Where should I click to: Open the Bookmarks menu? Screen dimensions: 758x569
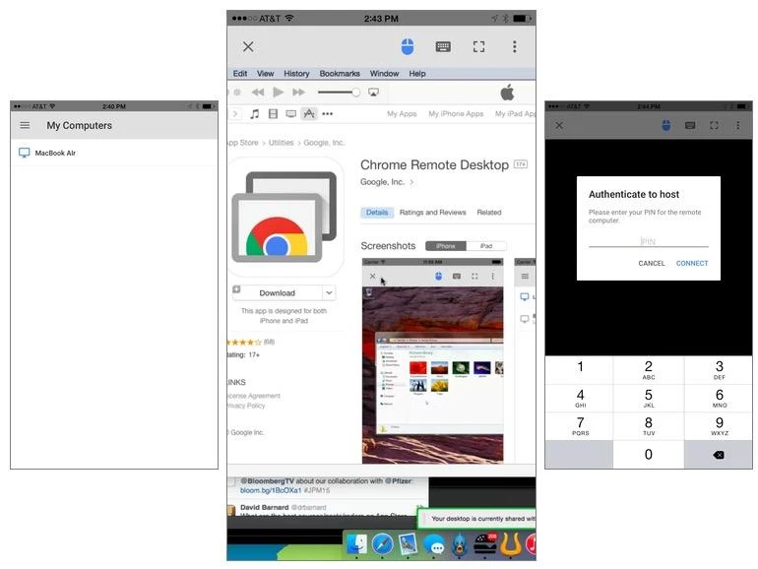(340, 74)
